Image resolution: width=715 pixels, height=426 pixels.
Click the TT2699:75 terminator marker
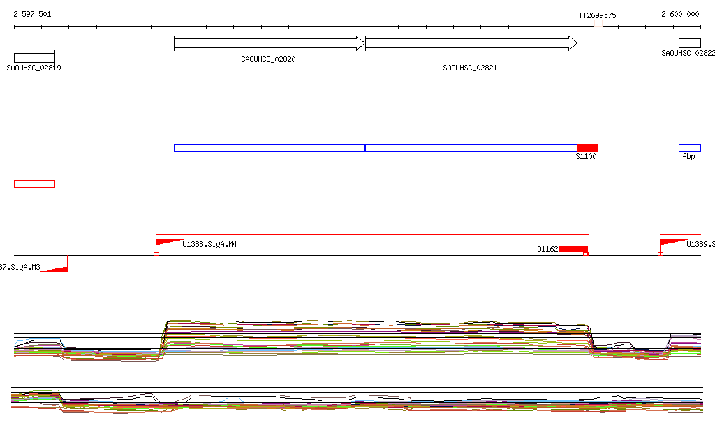[598, 24]
